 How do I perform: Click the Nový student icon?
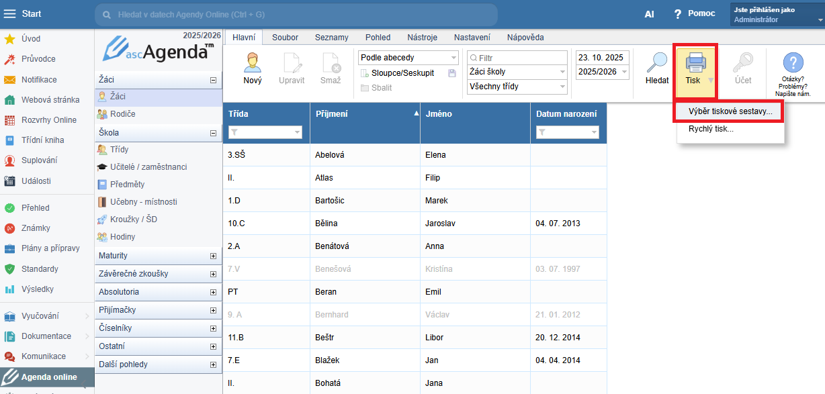click(253, 64)
